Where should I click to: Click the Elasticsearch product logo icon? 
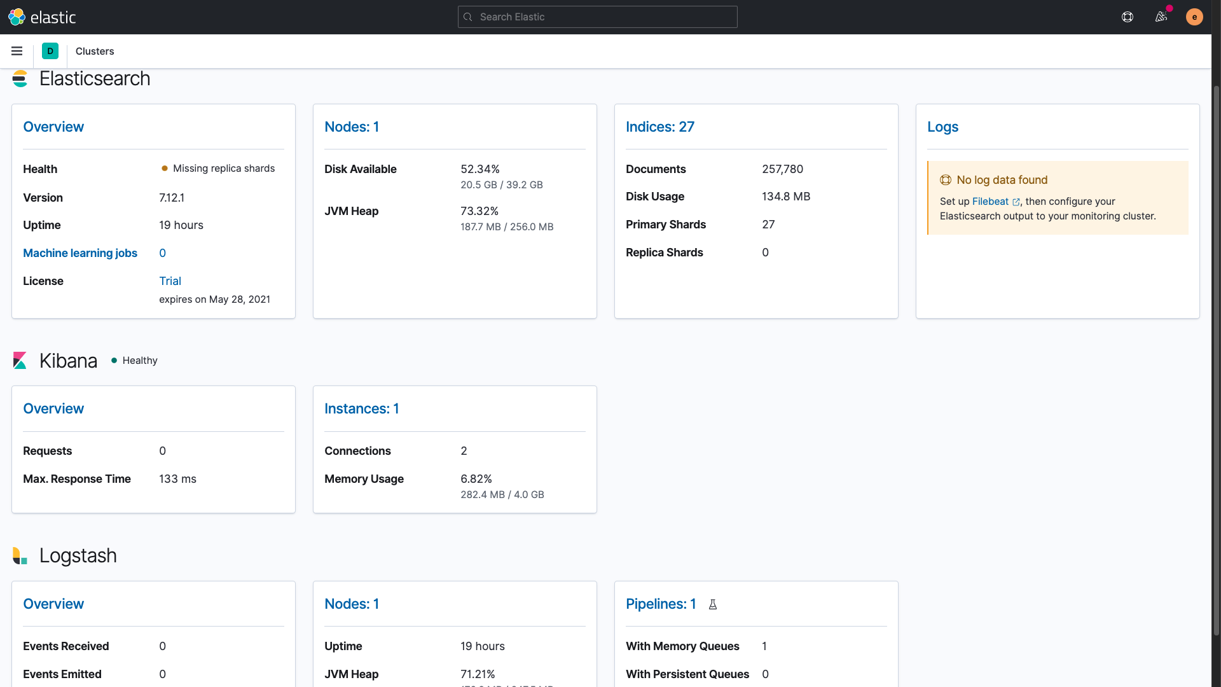[x=20, y=78]
